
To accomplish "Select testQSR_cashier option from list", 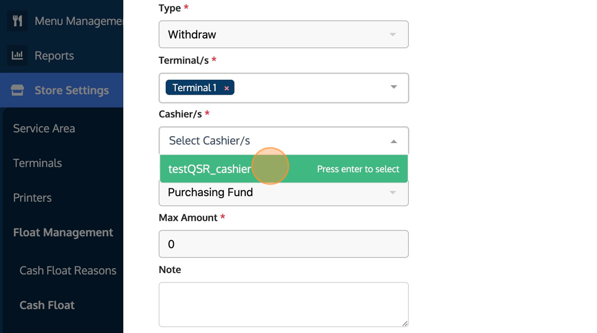I will click(x=210, y=169).
